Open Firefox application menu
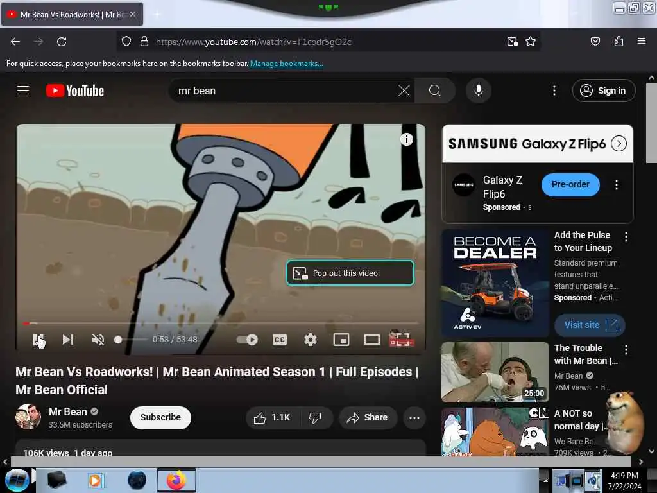657x493 pixels. [641, 42]
